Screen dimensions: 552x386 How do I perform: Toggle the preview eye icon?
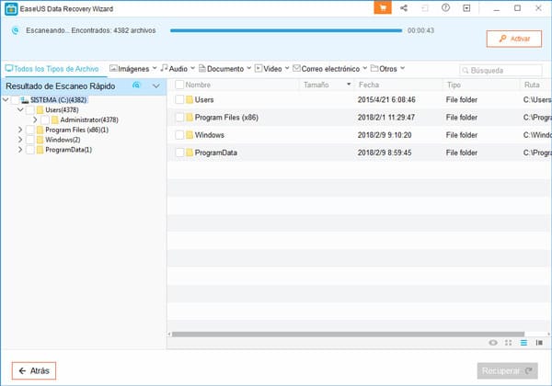[x=493, y=343]
